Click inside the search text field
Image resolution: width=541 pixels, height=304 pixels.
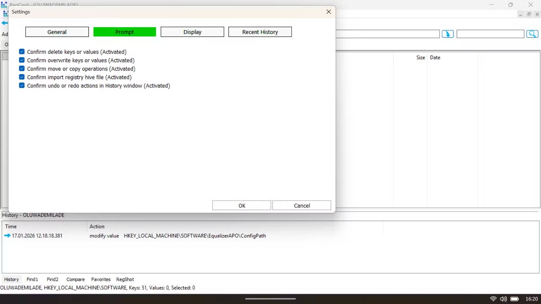490,34
